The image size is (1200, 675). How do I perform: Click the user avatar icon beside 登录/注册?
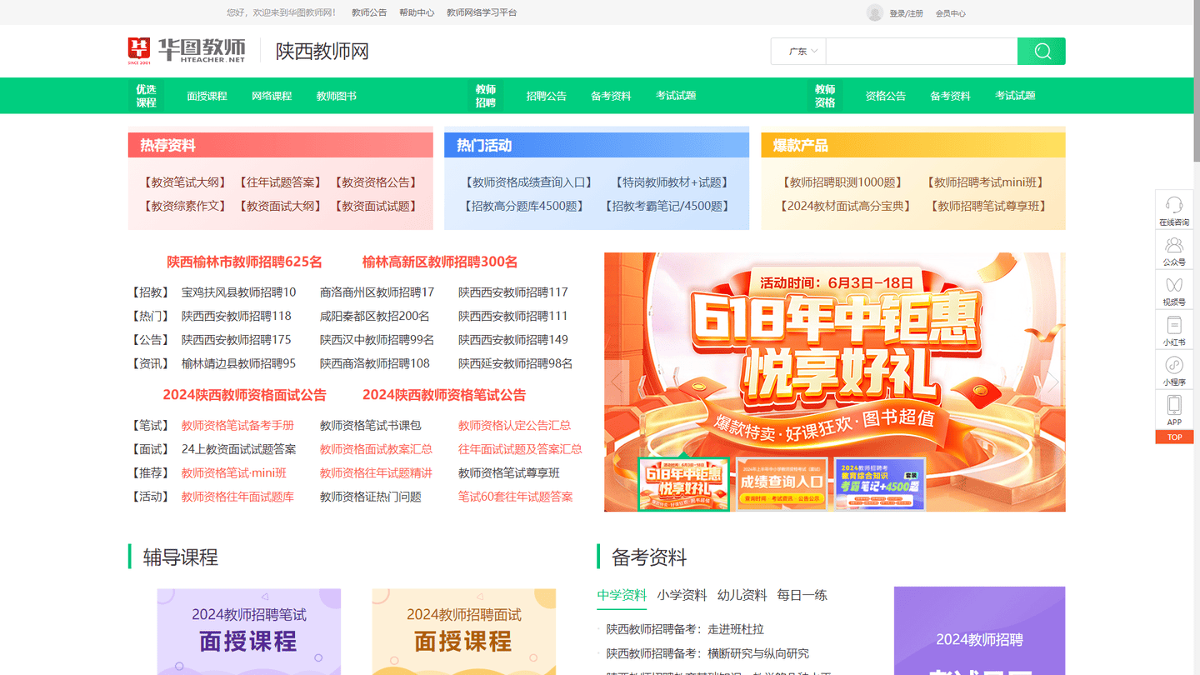[x=875, y=12]
